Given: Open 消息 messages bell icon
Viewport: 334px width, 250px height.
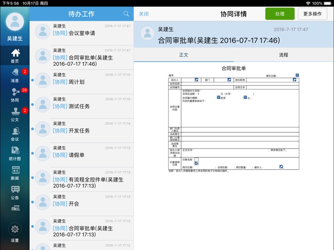Looking at the screenshot, I should pyautogui.click(x=15, y=73).
